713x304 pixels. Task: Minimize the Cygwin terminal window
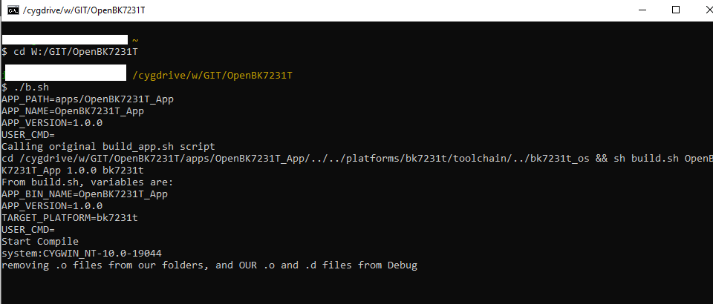[642, 10]
